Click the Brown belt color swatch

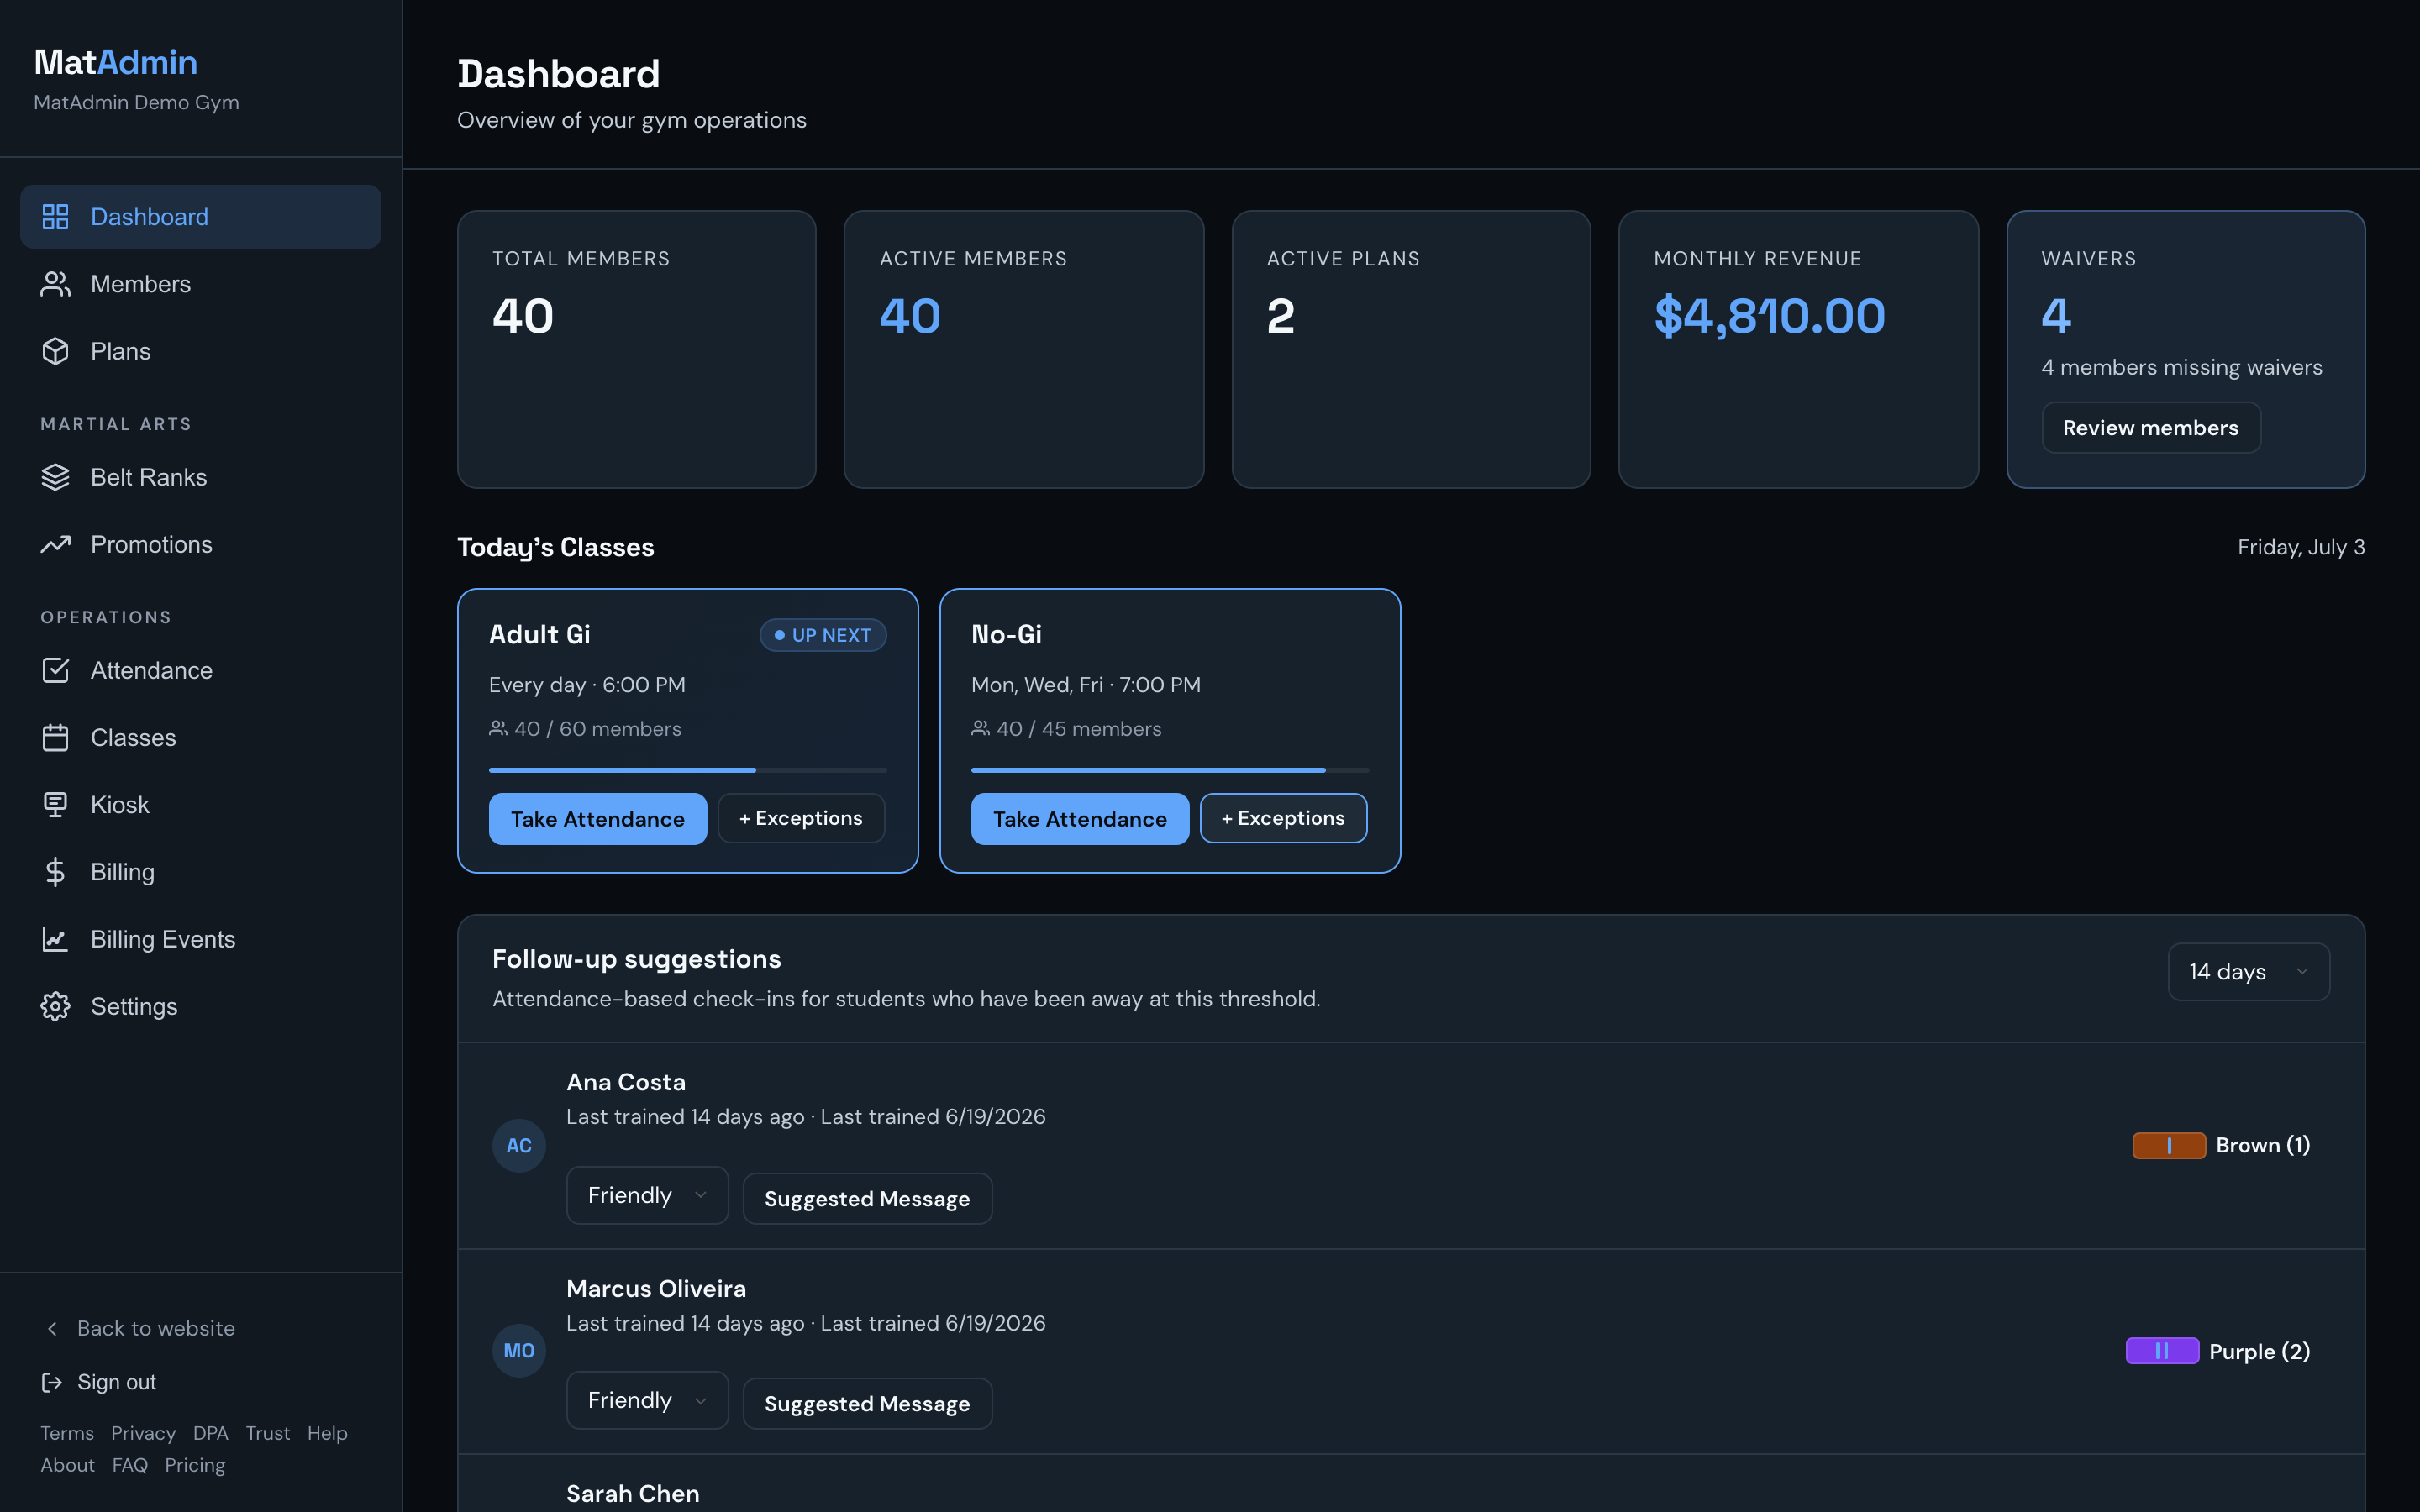[2169, 1145]
